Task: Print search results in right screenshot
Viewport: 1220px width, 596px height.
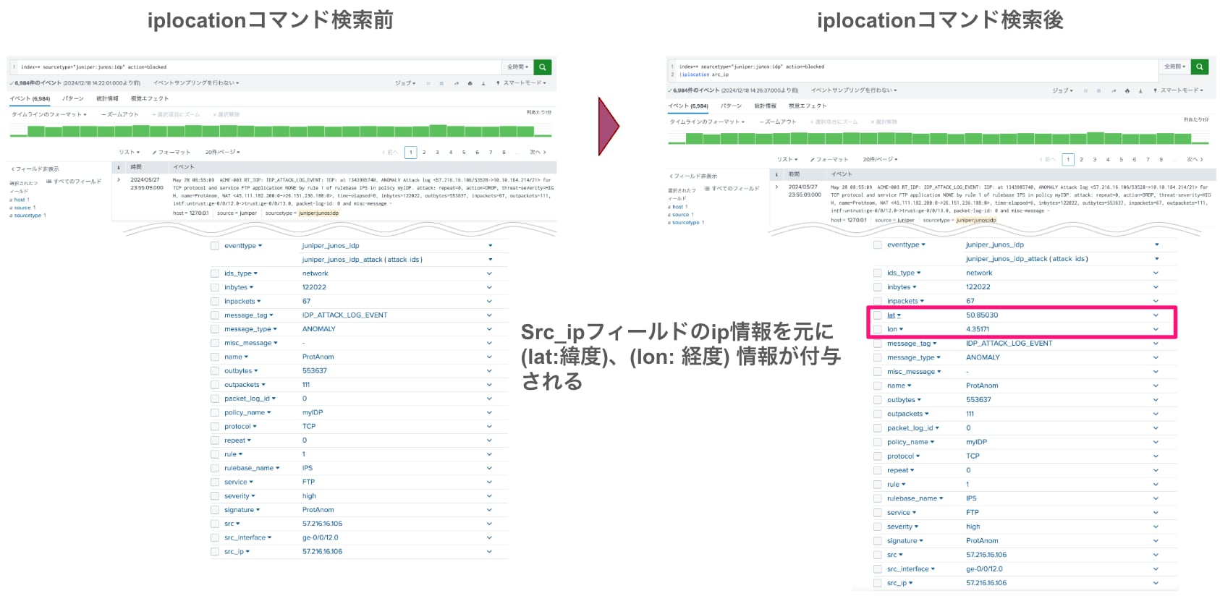Action: point(1127,90)
